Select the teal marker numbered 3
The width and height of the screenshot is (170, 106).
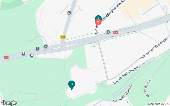(72, 85)
